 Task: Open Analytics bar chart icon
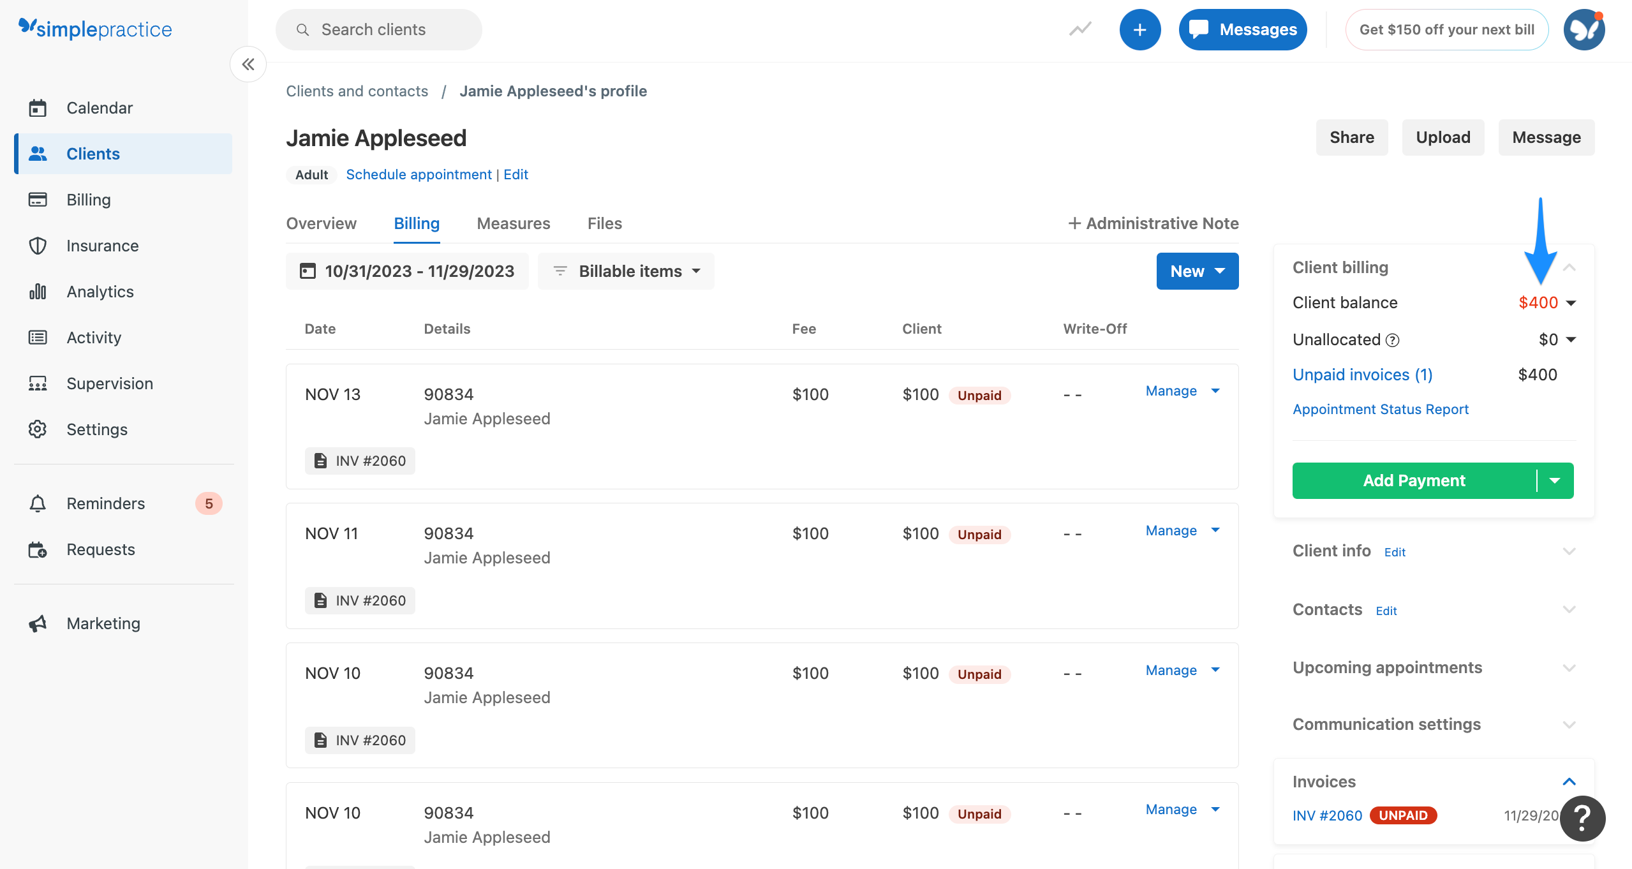coord(38,292)
